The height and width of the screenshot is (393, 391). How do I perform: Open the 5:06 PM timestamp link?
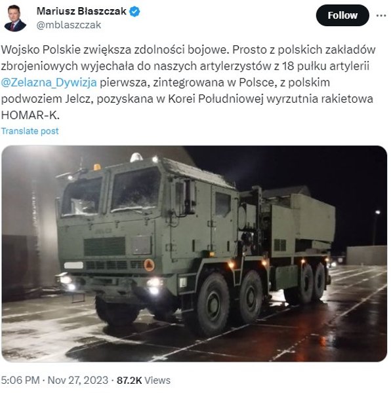pyautogui.click(x=20, y=380)
